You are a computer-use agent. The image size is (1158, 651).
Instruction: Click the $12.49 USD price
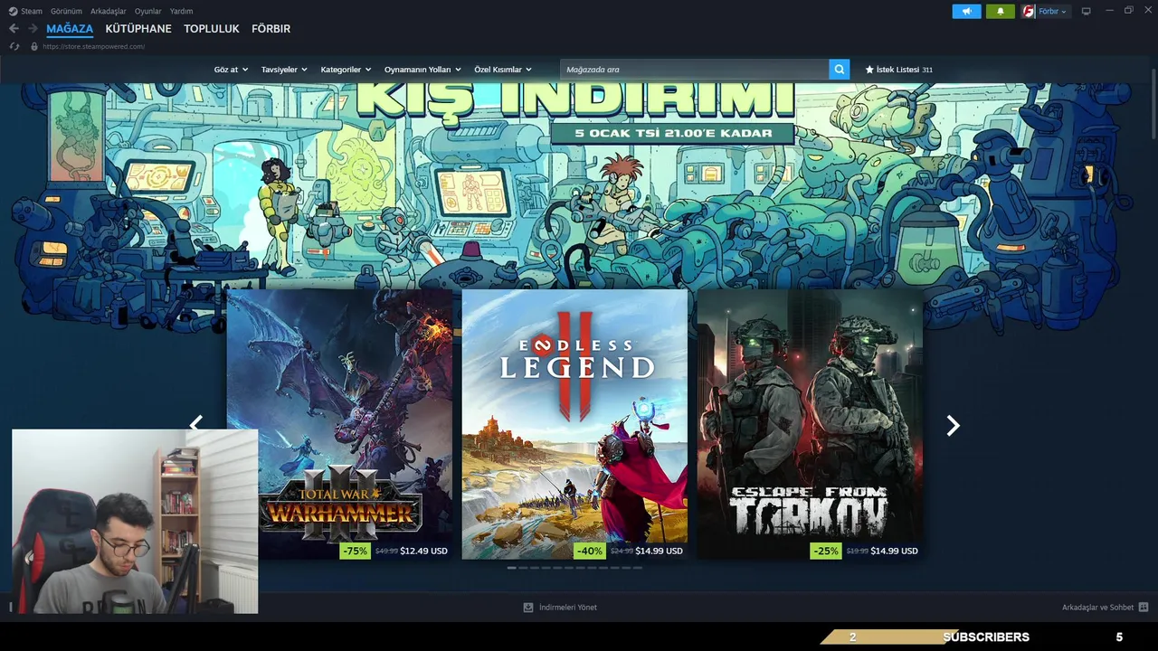(423, 551)
